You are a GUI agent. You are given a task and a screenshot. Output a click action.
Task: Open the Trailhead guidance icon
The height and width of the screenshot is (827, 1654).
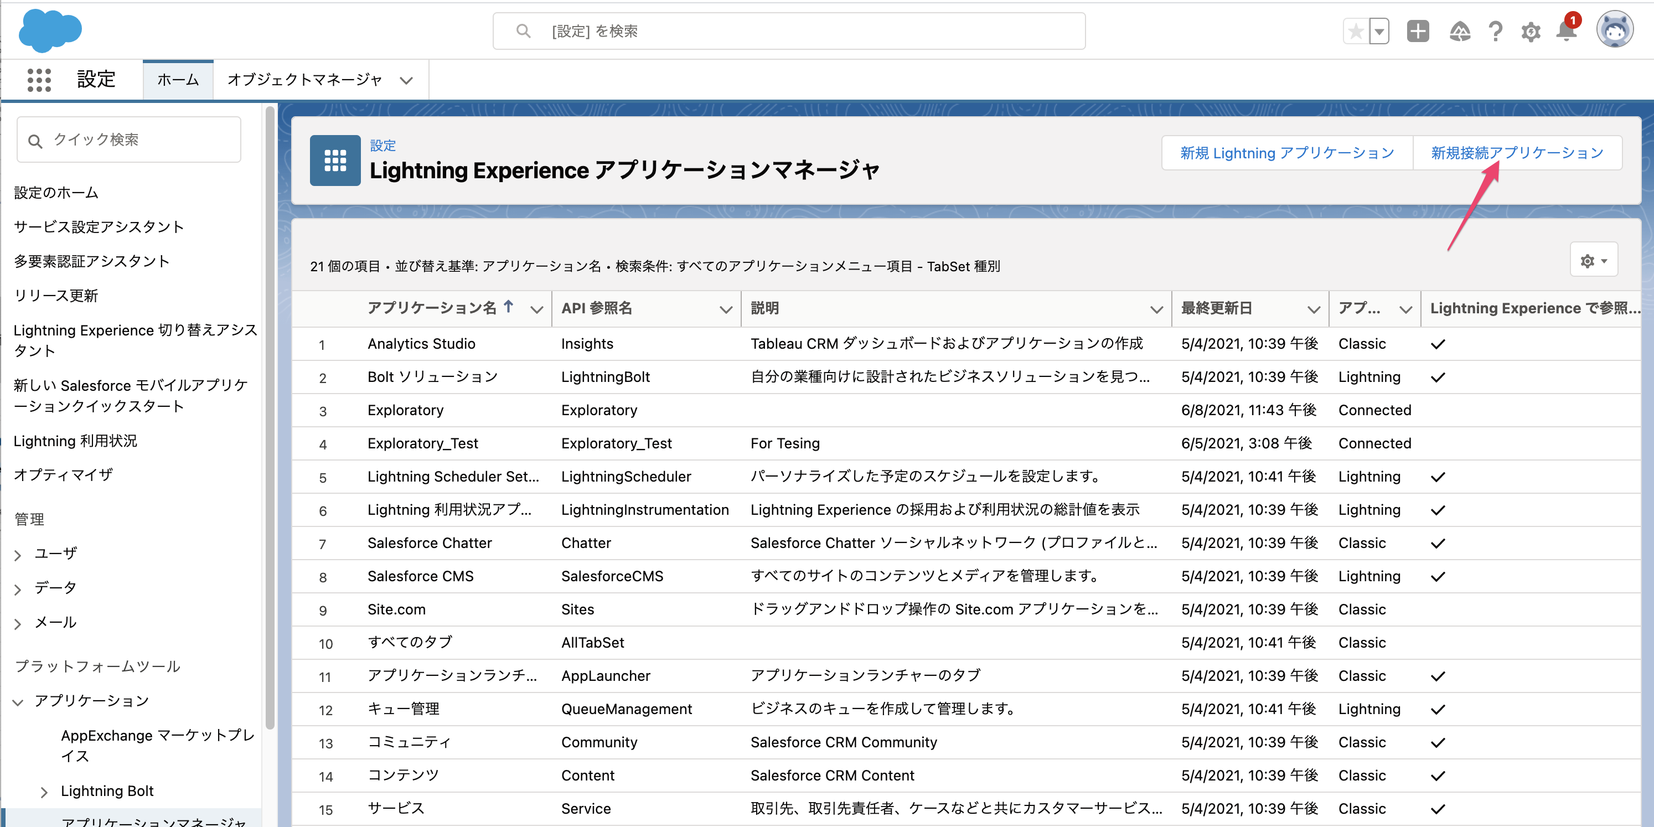1460,31
